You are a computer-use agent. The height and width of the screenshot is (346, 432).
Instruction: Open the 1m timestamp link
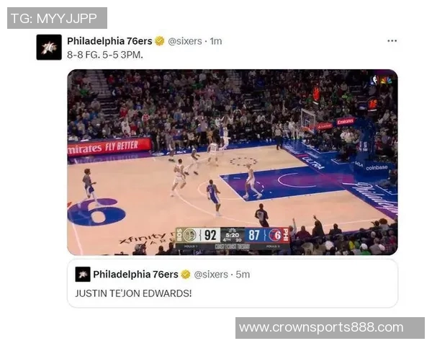(216, 41)
